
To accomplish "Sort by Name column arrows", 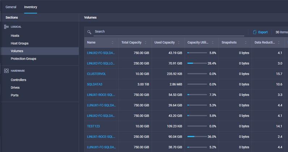I will point(113,42).
